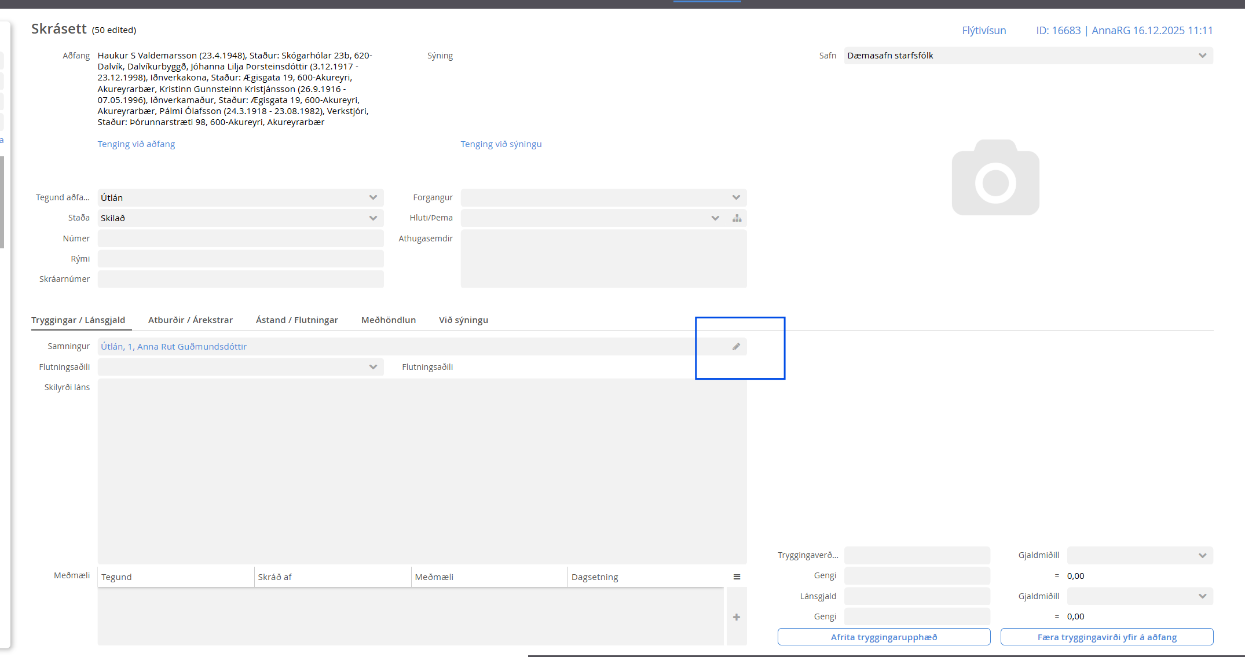Screen dimensions: 1245x657
Task: Click into the Númer input field
Action: tap(240, 238)
